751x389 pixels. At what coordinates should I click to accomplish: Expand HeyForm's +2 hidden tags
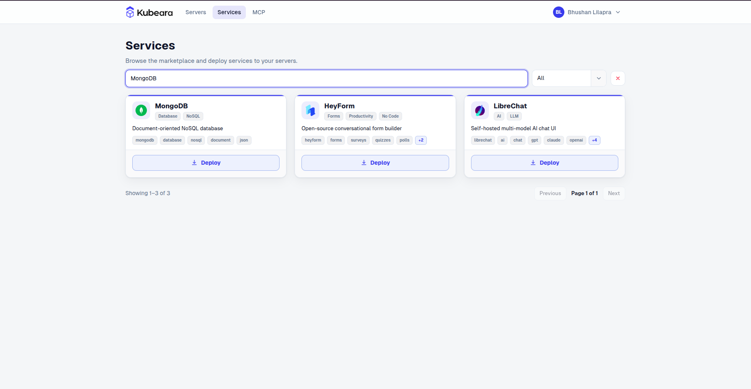[421, 140]
